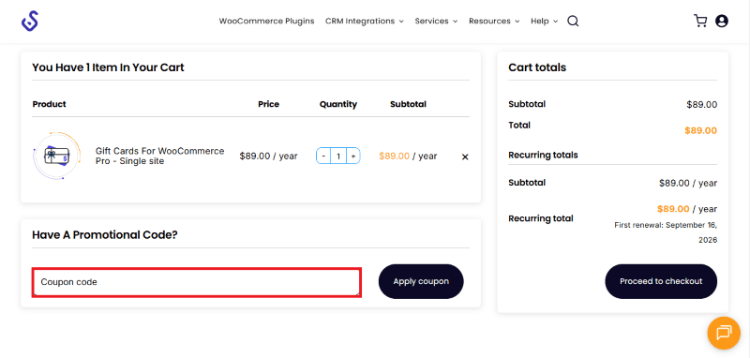This screenshot has width=750, height=358.
Task: Decrease quantity with minus button
Action: click(323, 156)
